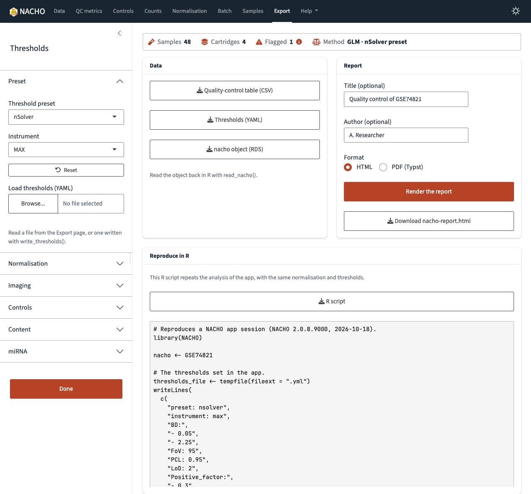Click the Samples pencil icon
Image resolution: width=531 pixels, height=494 pixels.
151,42
